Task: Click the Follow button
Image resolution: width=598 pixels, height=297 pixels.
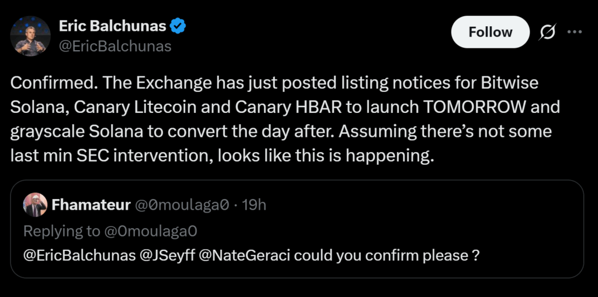Action: (490, 32)
